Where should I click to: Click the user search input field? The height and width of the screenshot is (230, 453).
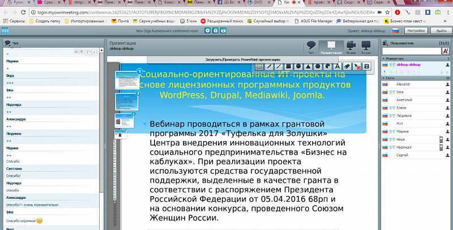[x=412, y=51]
